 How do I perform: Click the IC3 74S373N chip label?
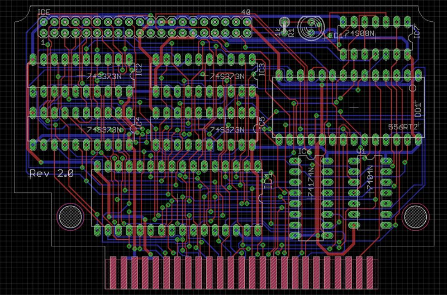click(x=227, y=76)
